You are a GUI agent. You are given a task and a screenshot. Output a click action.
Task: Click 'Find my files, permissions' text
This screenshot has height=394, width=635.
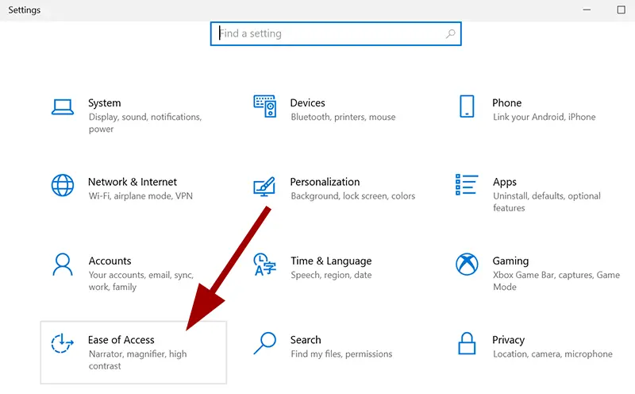coord(341,354)
